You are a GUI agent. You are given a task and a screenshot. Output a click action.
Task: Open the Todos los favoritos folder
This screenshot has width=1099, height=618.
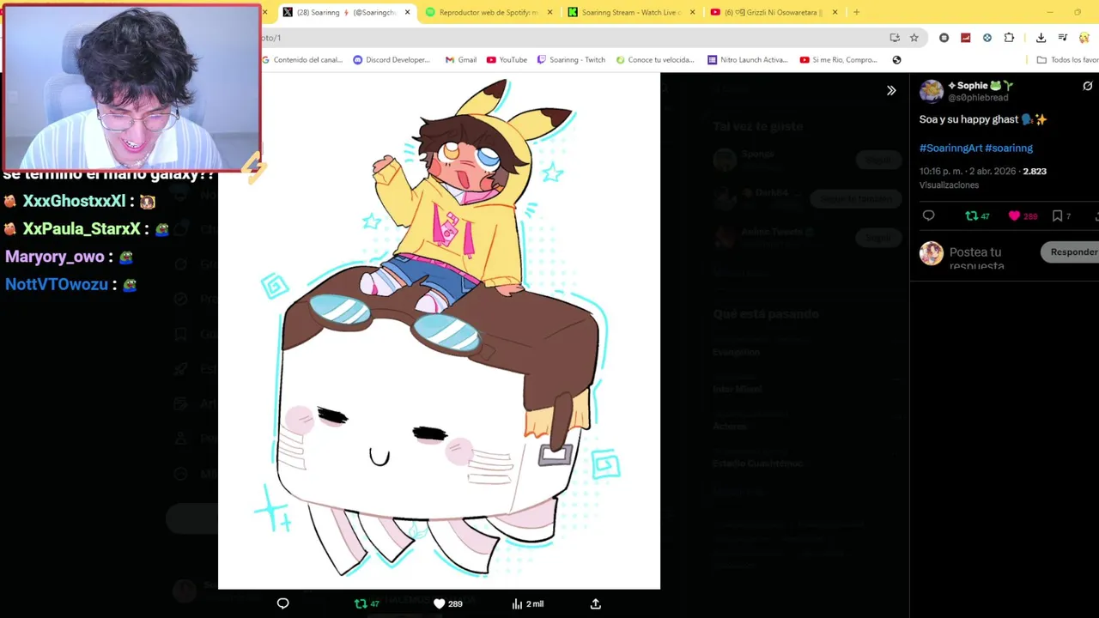[1067, 60]
